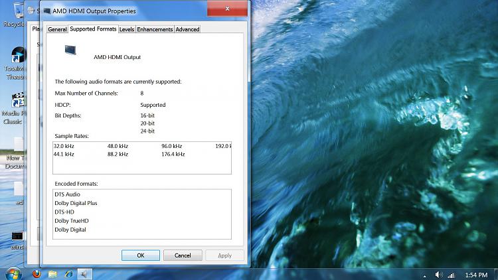The height and width of the screenshot is (280, 498).
Task: Select Dolby TrueHD format entry
Action: (x=72, y=221)
